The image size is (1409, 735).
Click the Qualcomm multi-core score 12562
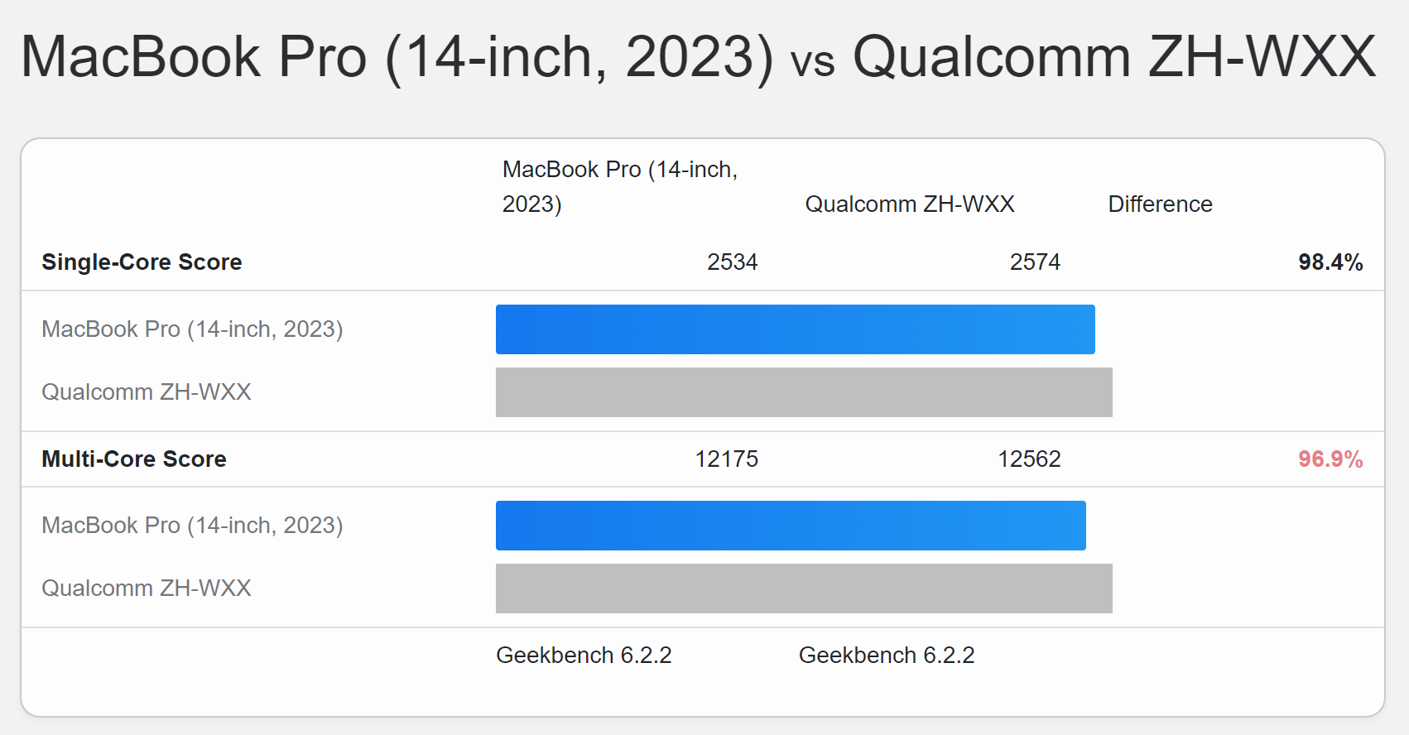tap(1029, 459)
